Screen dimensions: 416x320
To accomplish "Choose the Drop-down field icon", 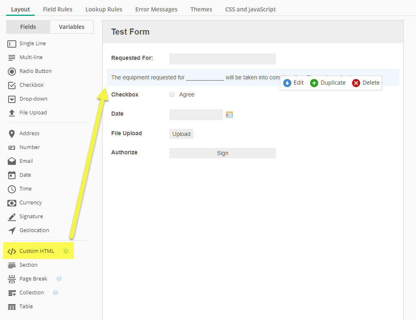I will click(x=12, y=99).
